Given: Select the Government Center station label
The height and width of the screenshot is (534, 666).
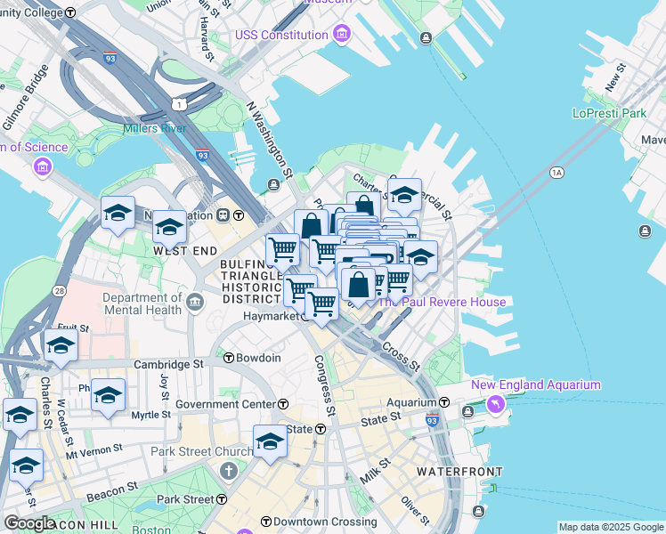Looking at the screenshot, I should click(226, 404).
